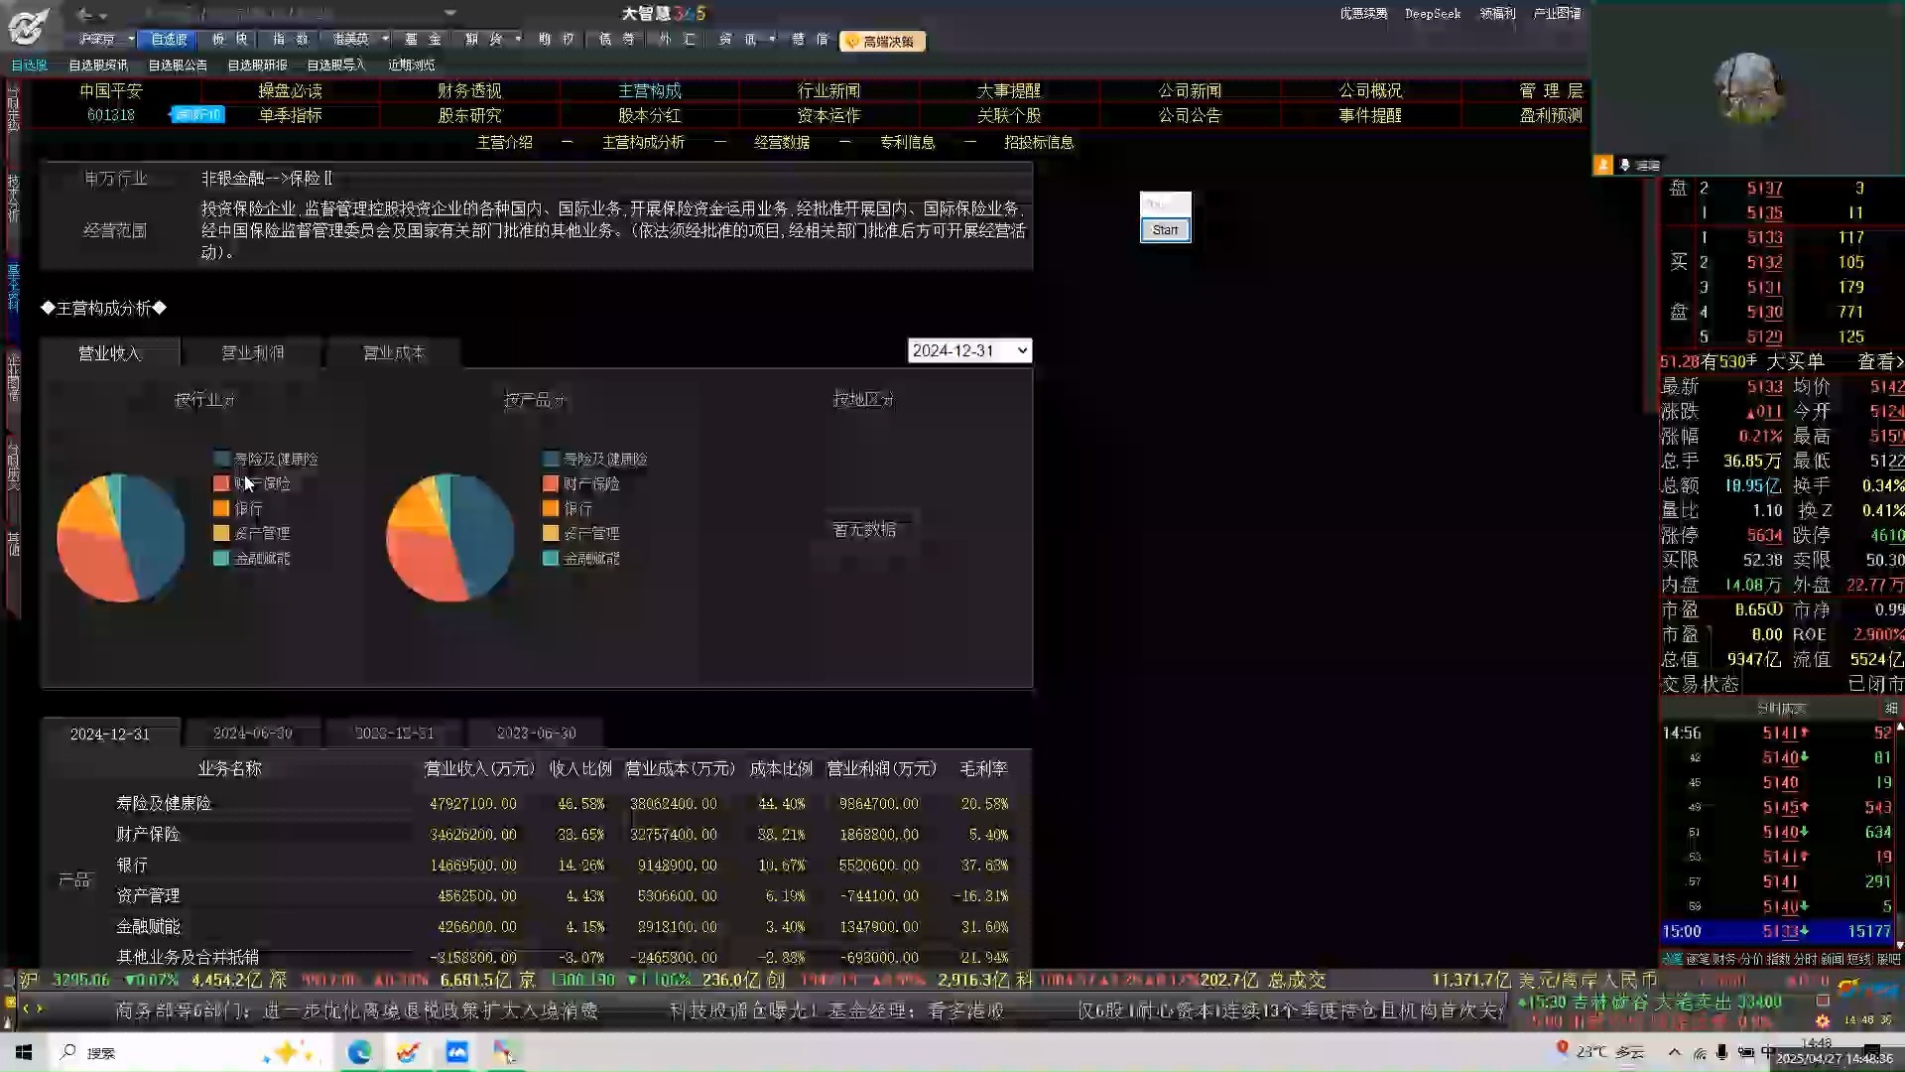Open the 自选股资讯 sub-tab
Image resolution: width=1905 pixels, height=1072 pixels.
point(98,66)
